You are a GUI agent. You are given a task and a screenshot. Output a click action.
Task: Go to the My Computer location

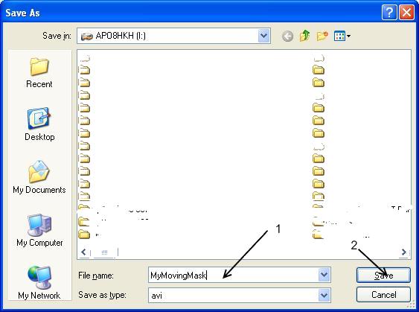coord(39,230)
